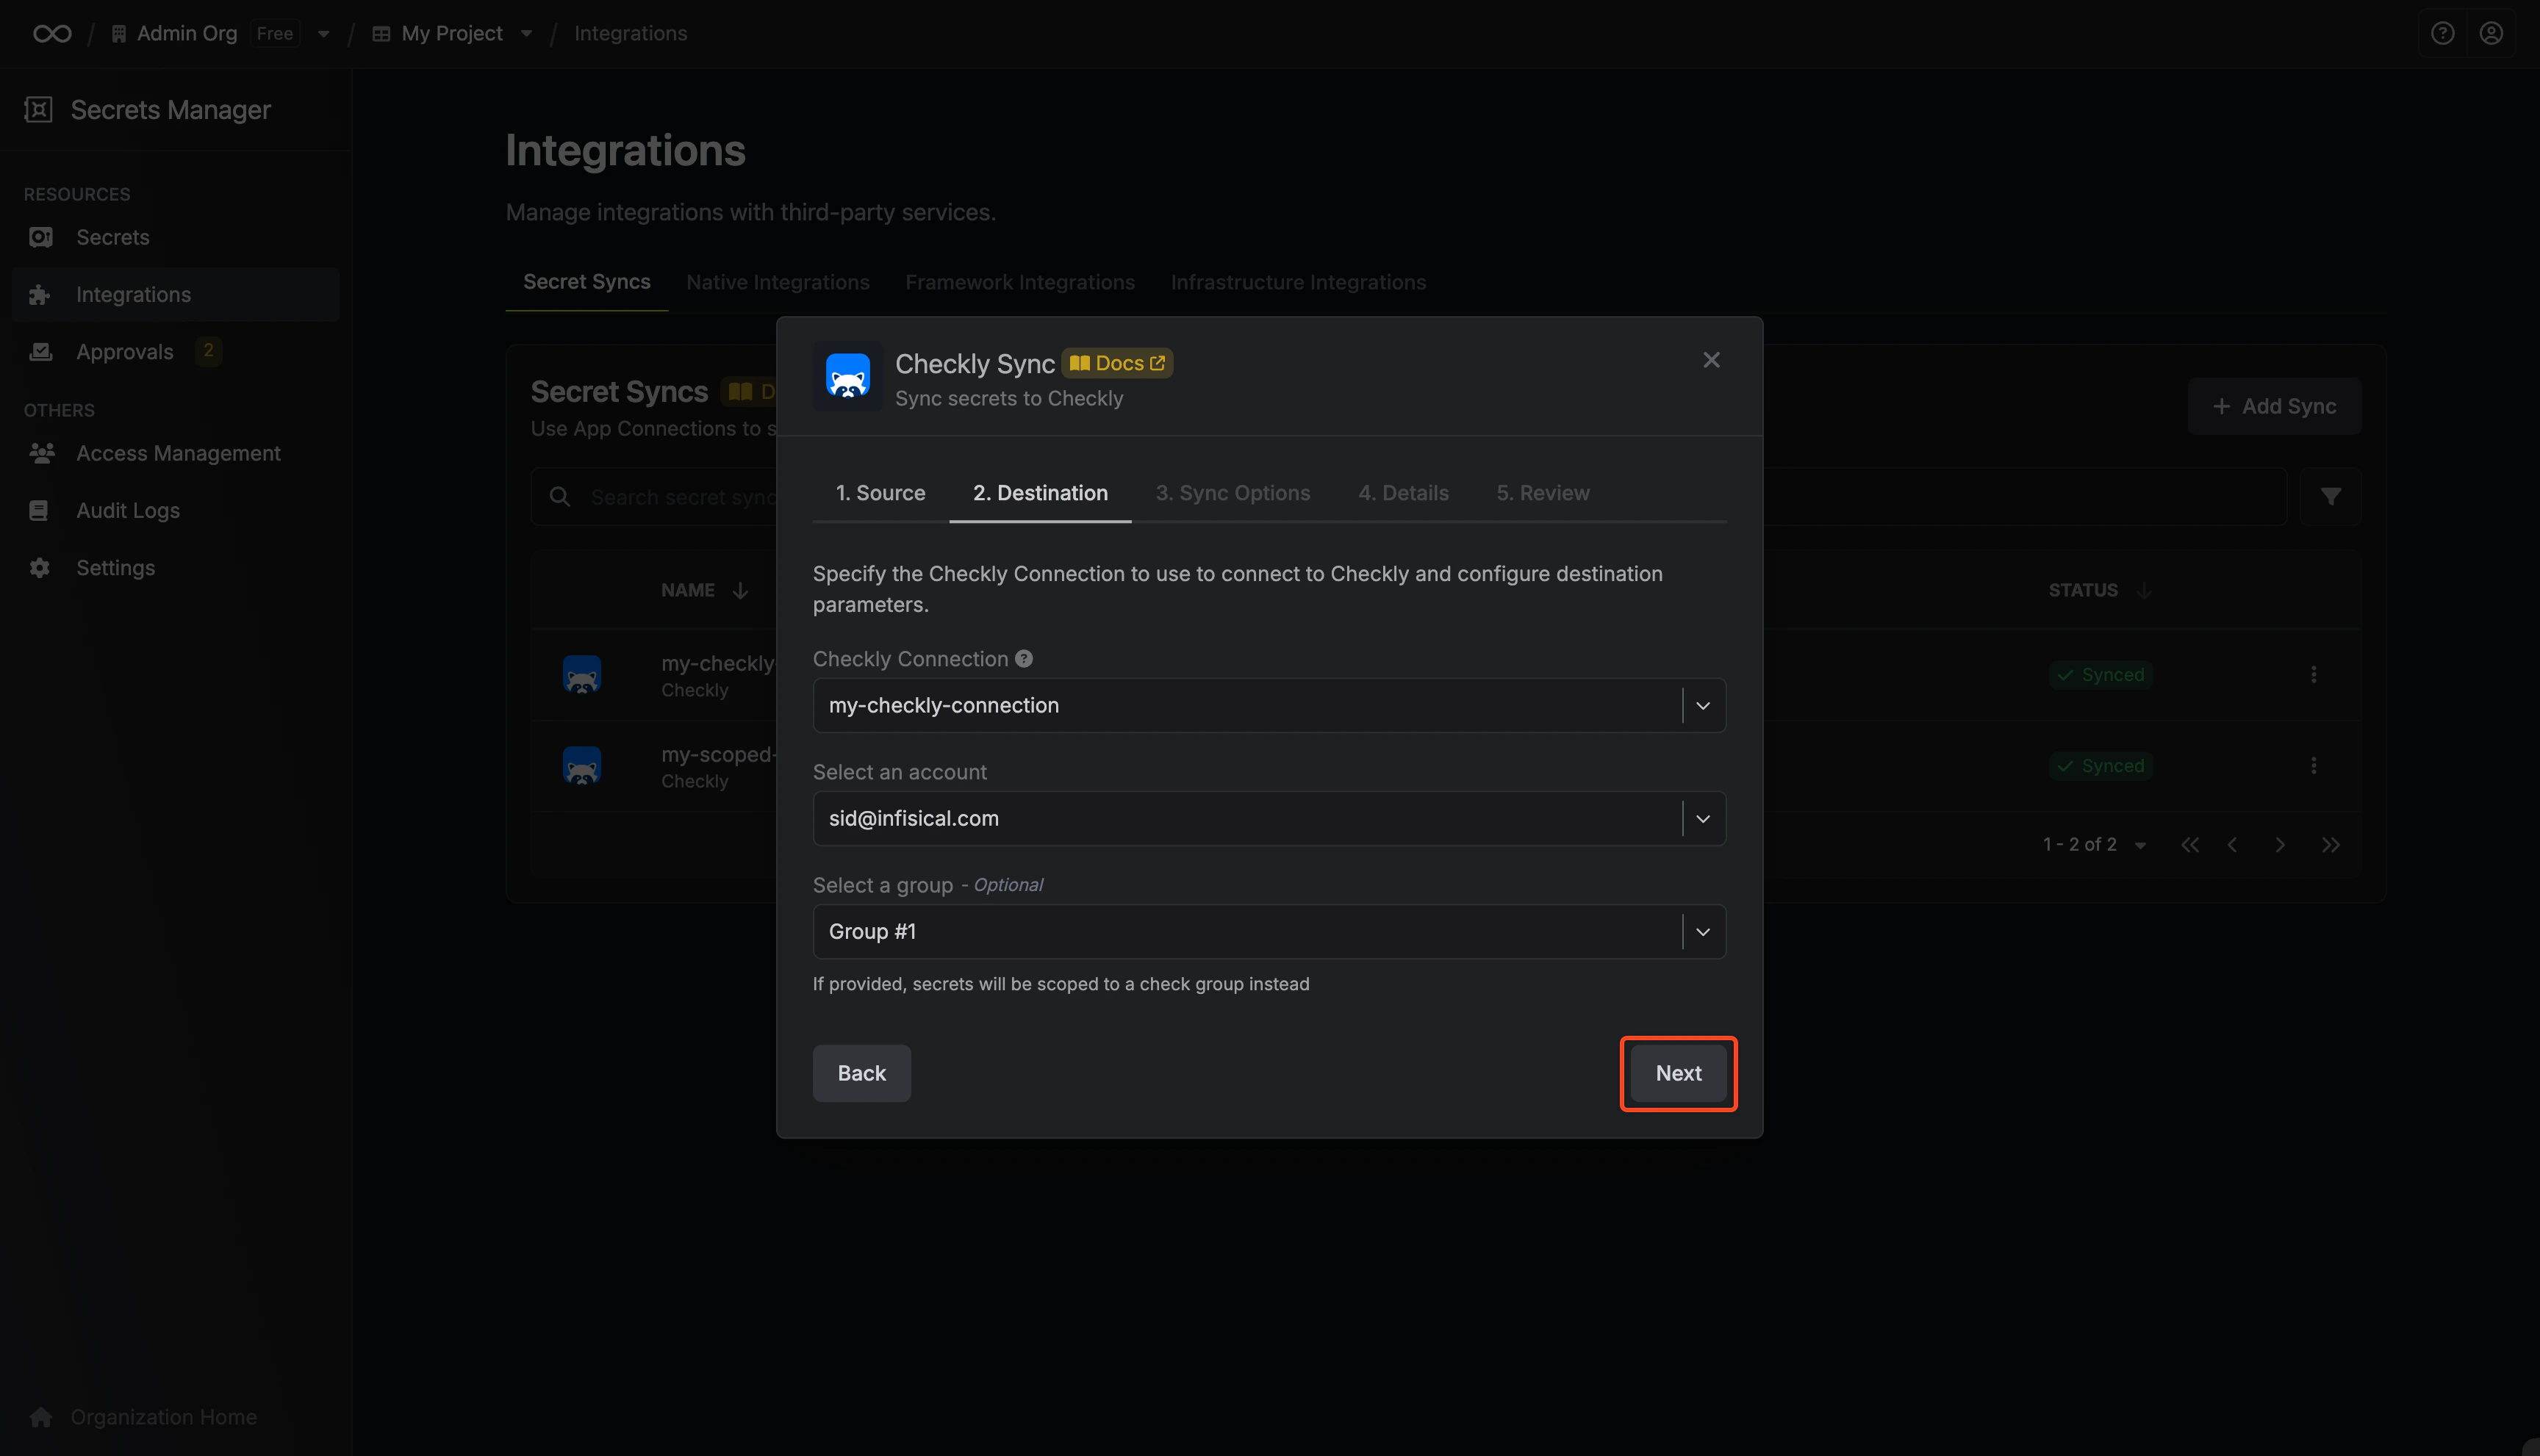Go to previous page of sync table

[2232, 845]
